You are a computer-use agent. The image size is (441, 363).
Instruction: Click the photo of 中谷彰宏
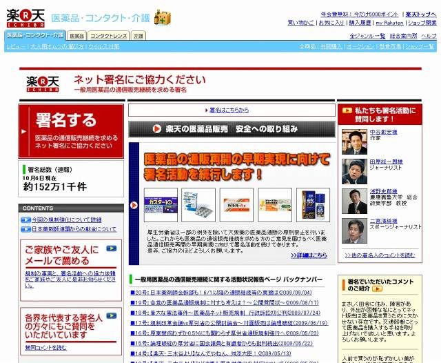[x=354, y=142]
